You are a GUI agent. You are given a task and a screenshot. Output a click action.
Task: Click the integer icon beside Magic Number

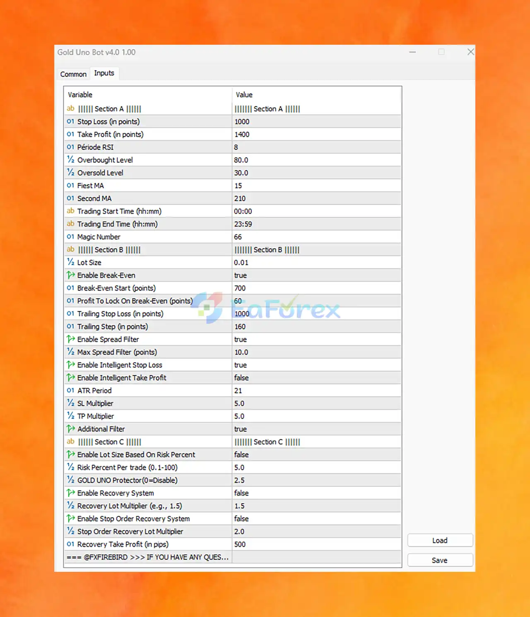70,237
